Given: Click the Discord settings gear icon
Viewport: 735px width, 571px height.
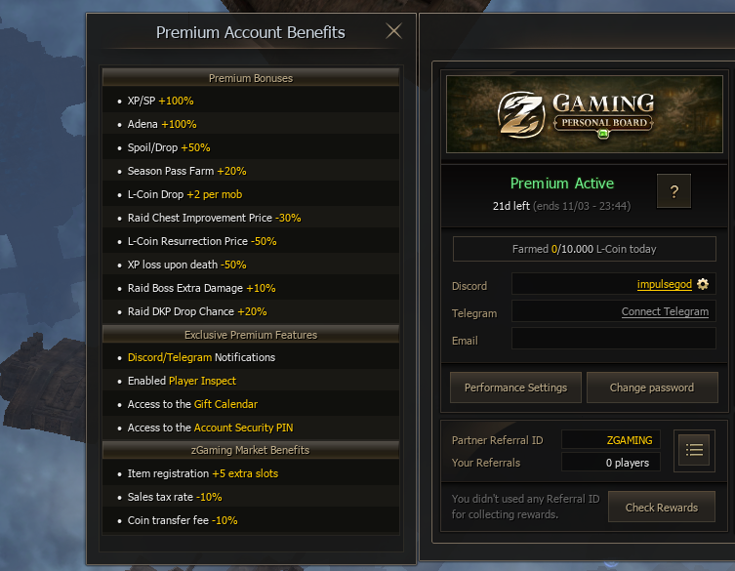Looking at the screenshot, I should click(x=702, y=284).
